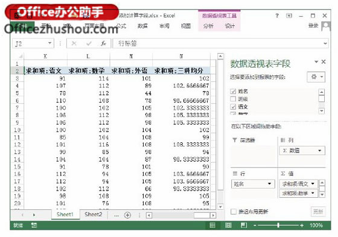Open Excel help question mark icon
Image resolution: width=338 pixels, height=237 pixels.
click(x=277, y=16)
